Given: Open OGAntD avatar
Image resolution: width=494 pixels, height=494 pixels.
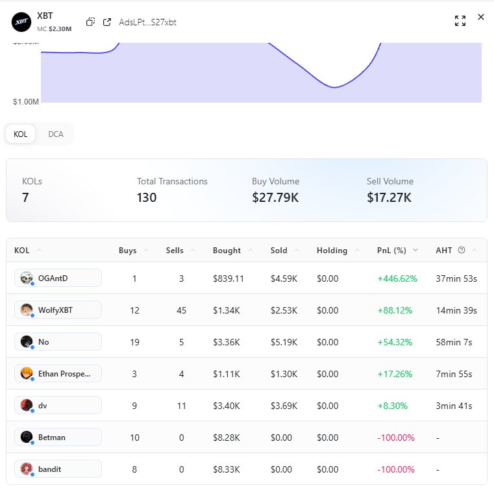Looking at the screenshot, I should click(x=27, y=278).
